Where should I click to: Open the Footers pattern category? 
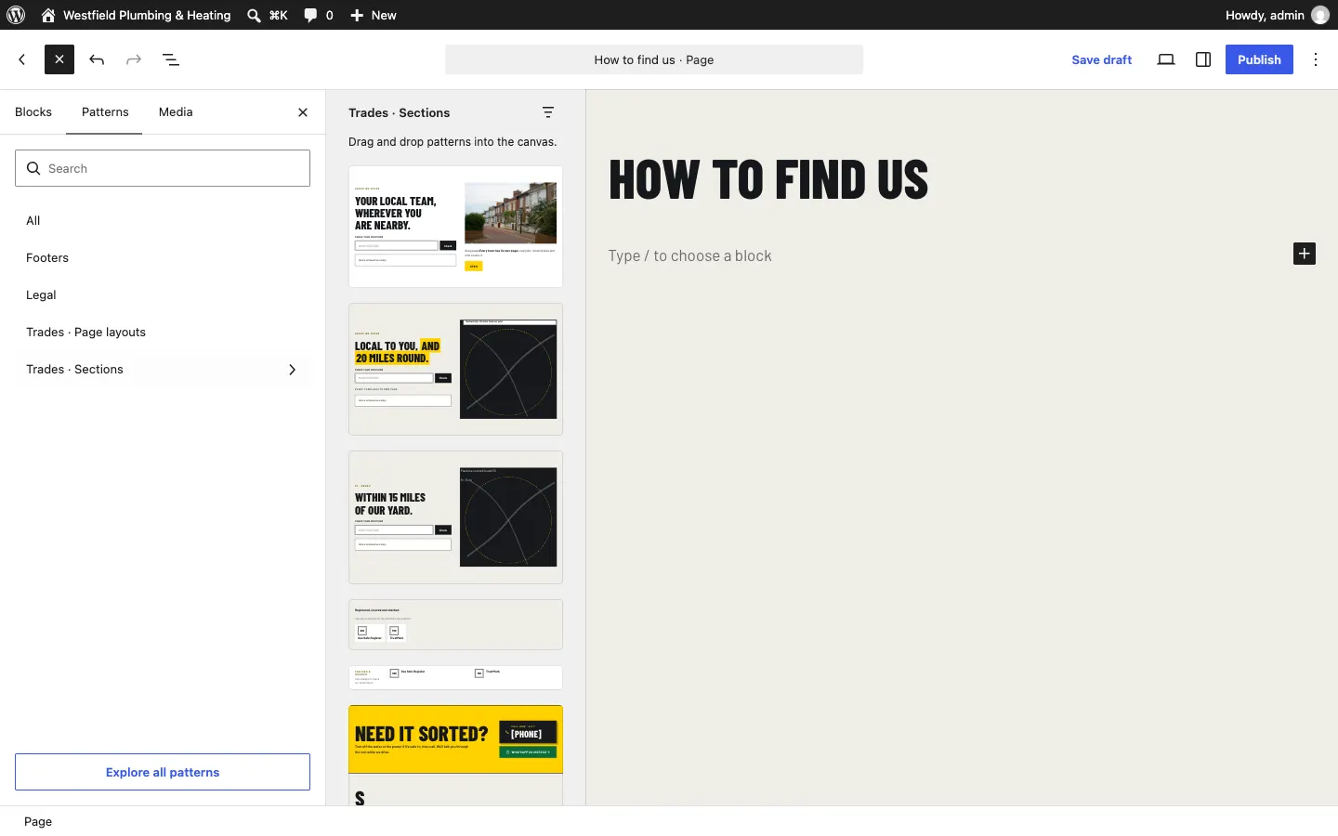point(163,258)
